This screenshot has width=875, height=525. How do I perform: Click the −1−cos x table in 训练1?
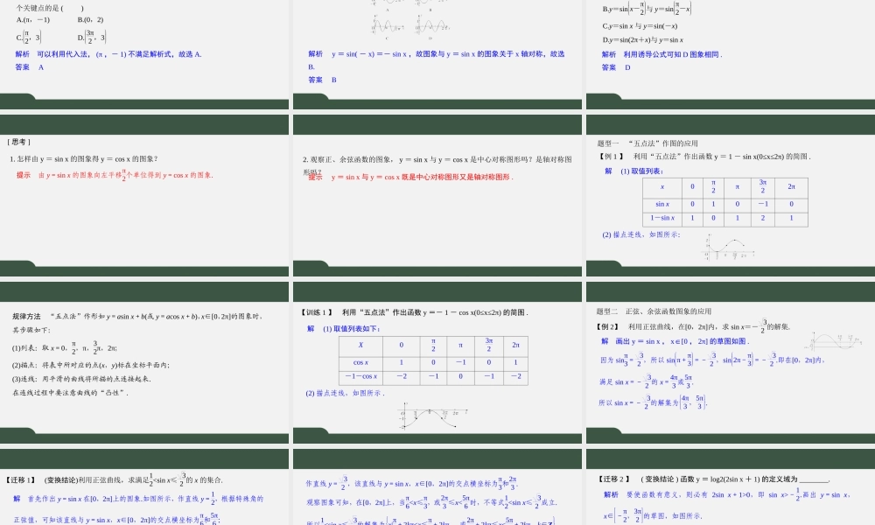(x=433, y=360)
